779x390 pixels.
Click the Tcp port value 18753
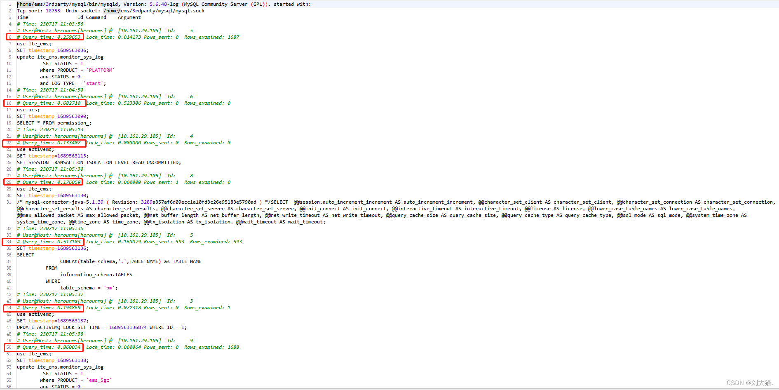click(53, 11)
